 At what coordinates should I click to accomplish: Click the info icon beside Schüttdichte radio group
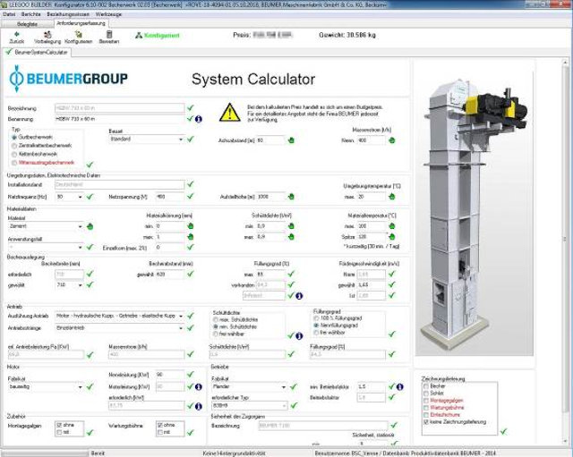[299, 335]
